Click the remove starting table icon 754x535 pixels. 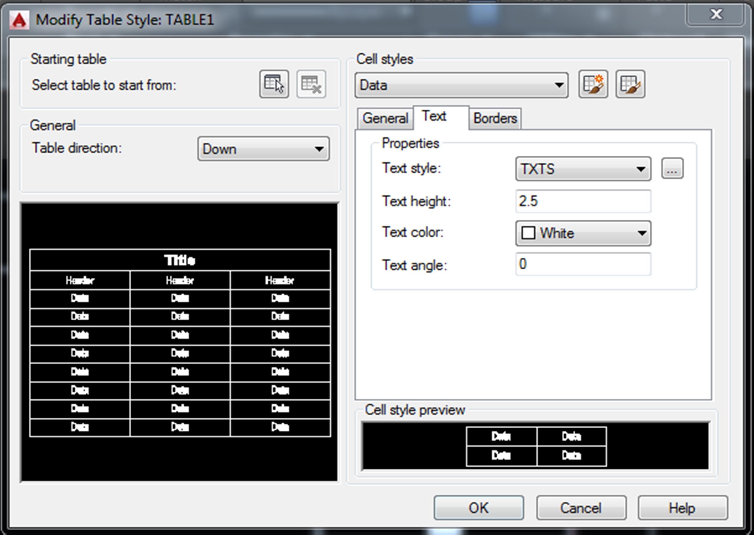pos(311,84)
